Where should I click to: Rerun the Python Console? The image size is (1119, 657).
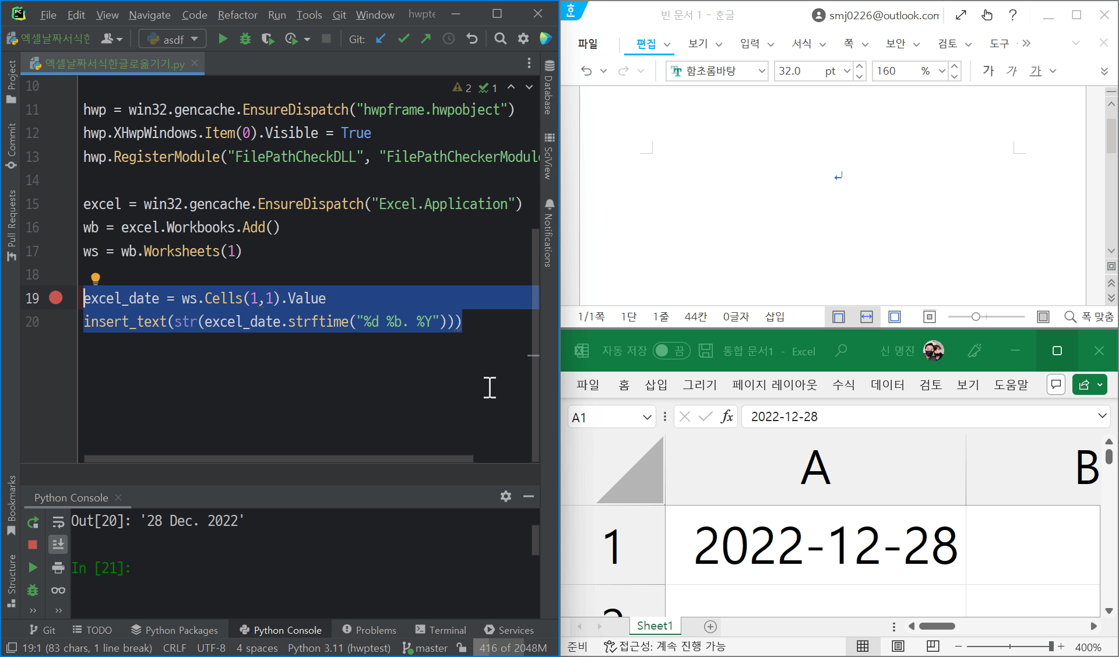[x=33, y=522]
